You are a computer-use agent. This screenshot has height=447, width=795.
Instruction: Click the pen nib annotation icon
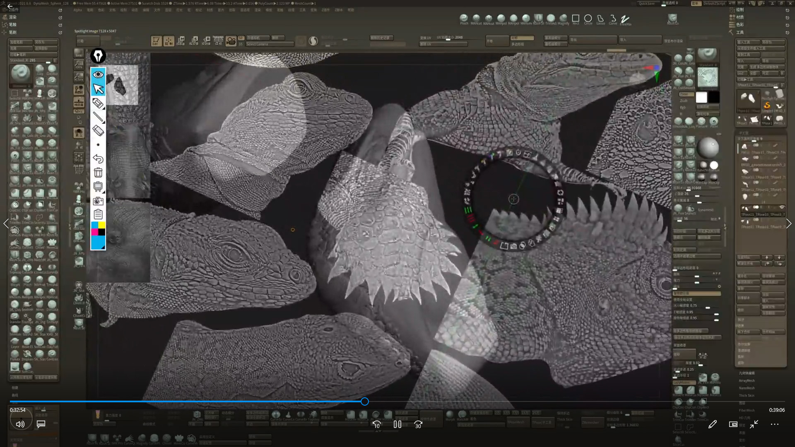coord(98,56)
